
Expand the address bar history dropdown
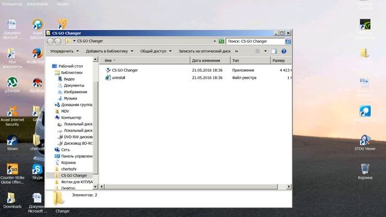215,42
